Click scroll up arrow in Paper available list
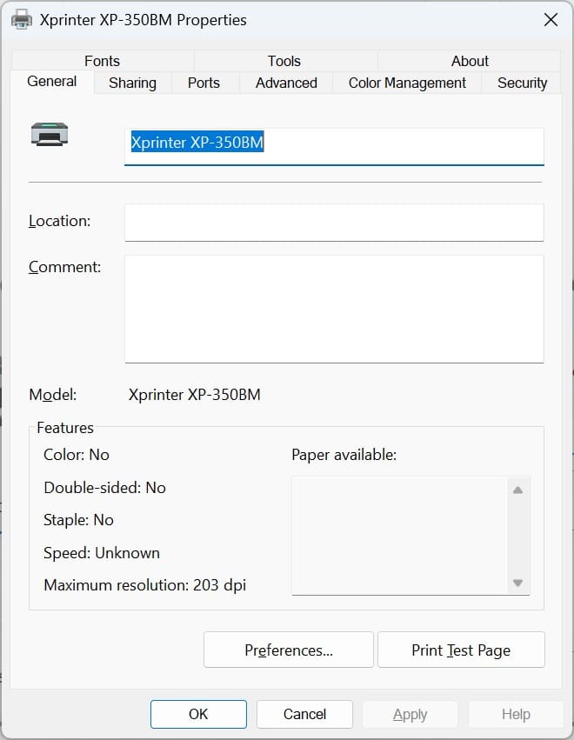Screen dimensions: 574x740 pos(517,490)
